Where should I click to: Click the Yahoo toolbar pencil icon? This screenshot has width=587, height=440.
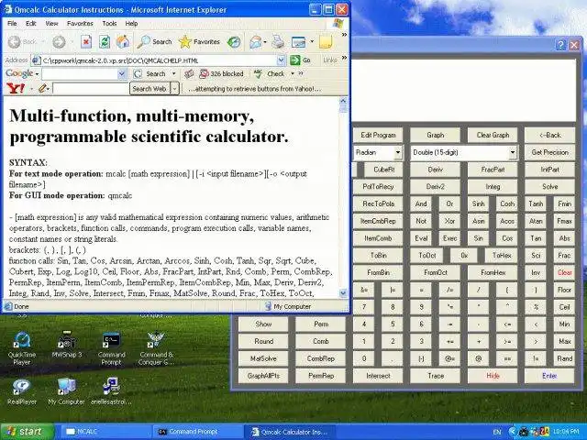click(x=43, y=89)
